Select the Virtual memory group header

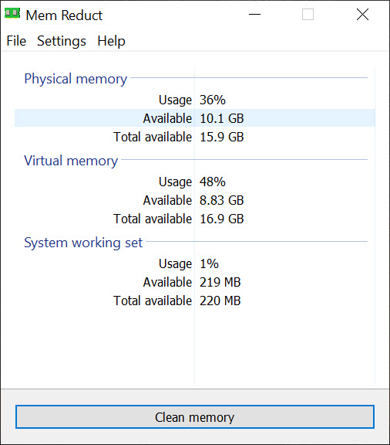click(x=71, y=161)
